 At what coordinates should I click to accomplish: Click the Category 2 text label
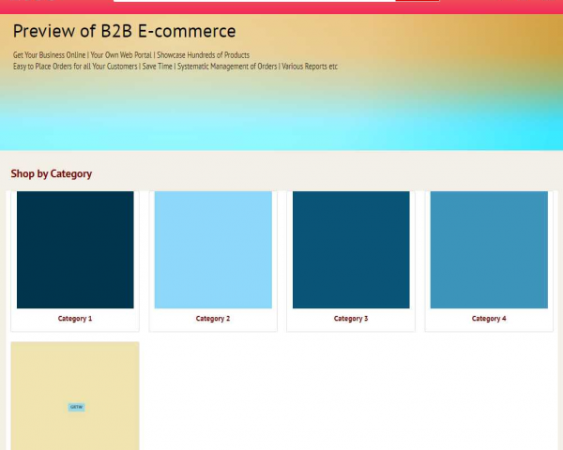tap(213, 319)
